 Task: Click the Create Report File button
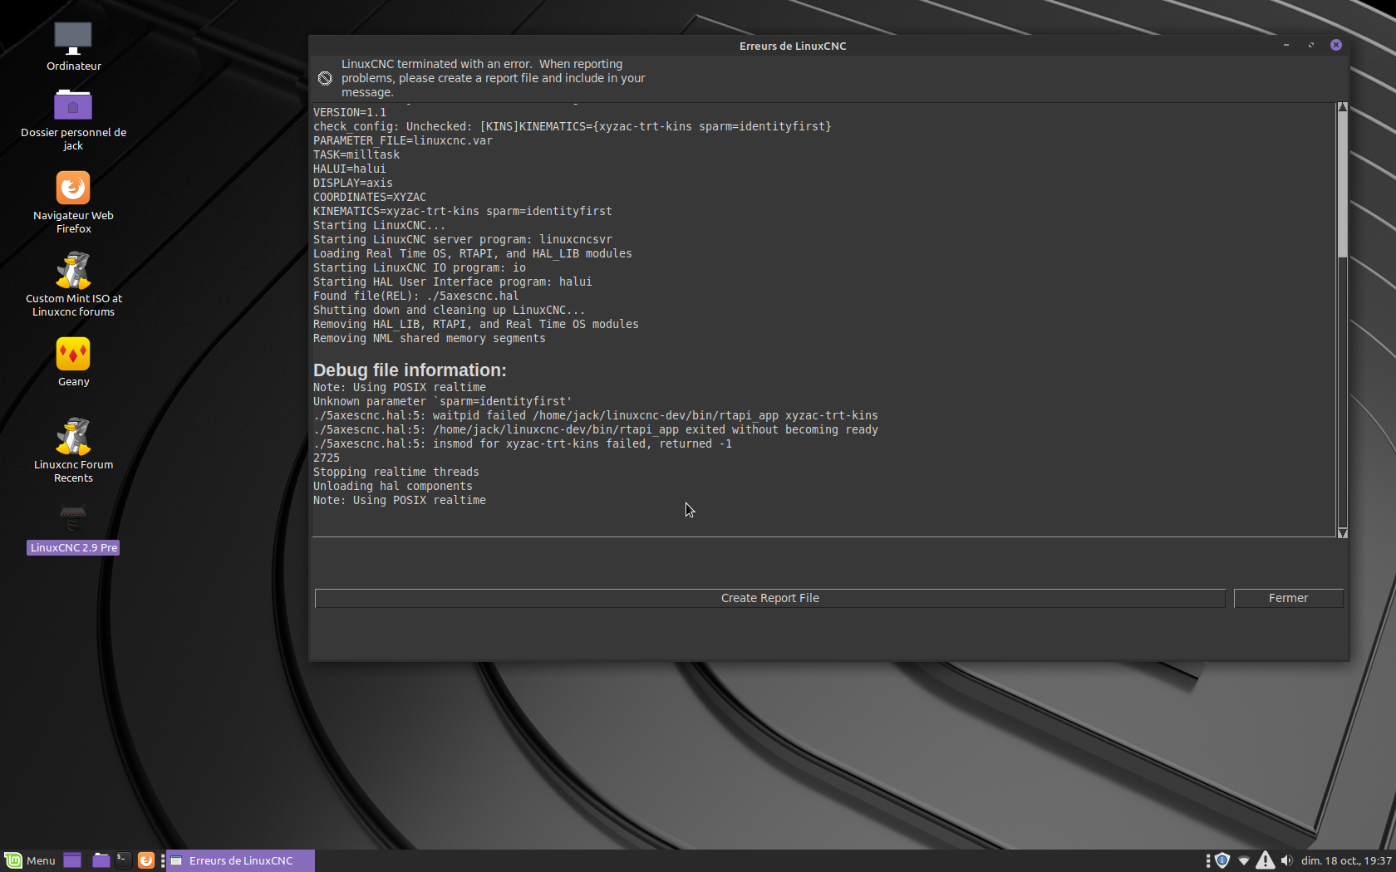tap(769, 598)
